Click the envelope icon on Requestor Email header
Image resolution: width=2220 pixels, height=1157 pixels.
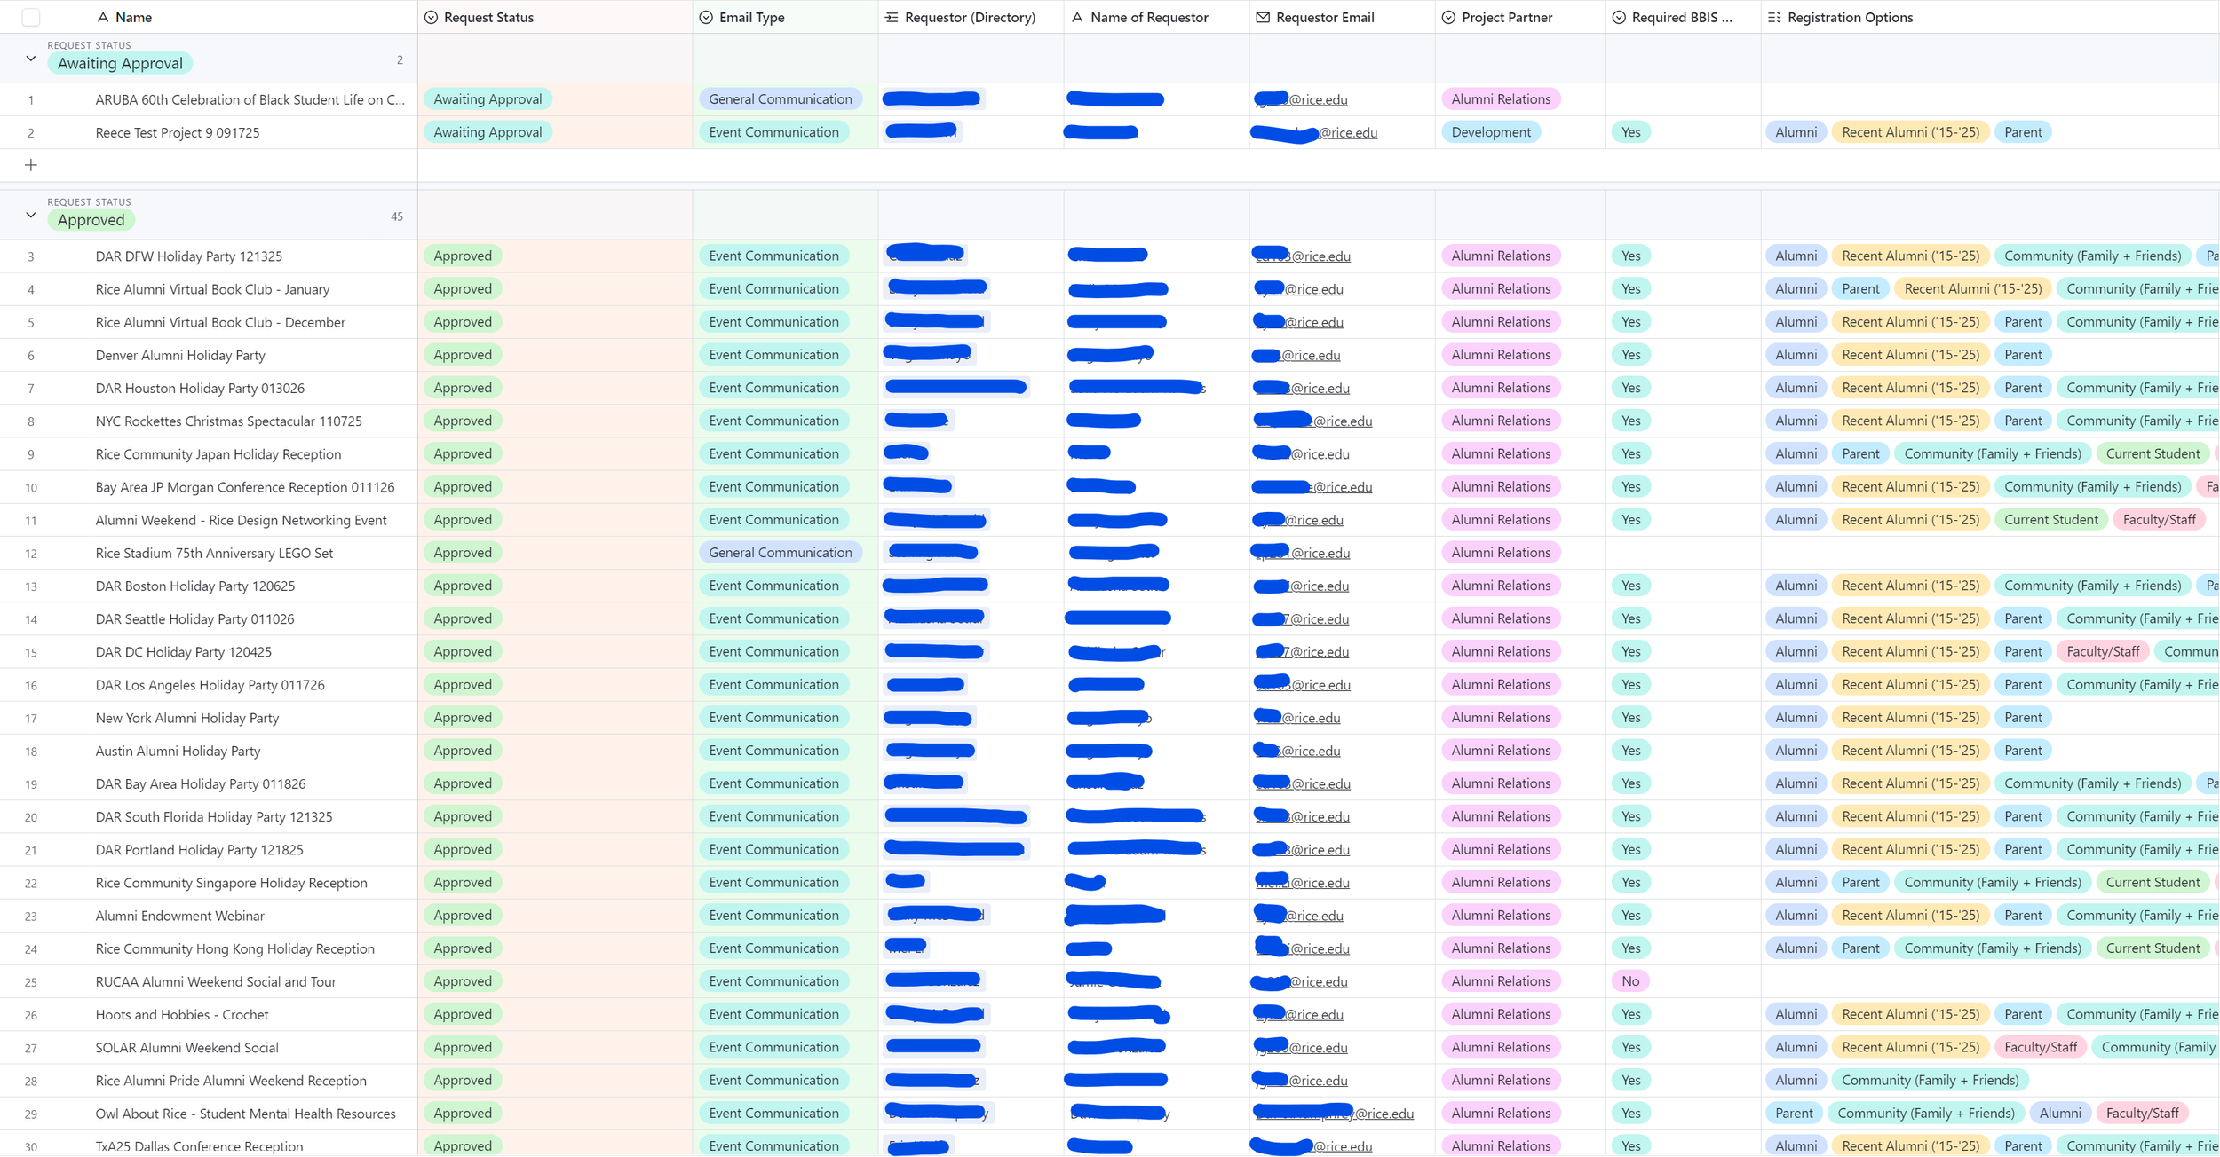(x=1263, y=17)
